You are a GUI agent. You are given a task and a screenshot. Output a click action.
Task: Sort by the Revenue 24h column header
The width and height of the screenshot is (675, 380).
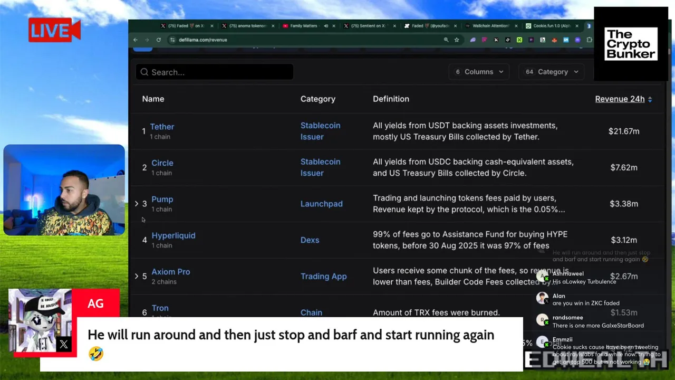(x=620, y=99)
